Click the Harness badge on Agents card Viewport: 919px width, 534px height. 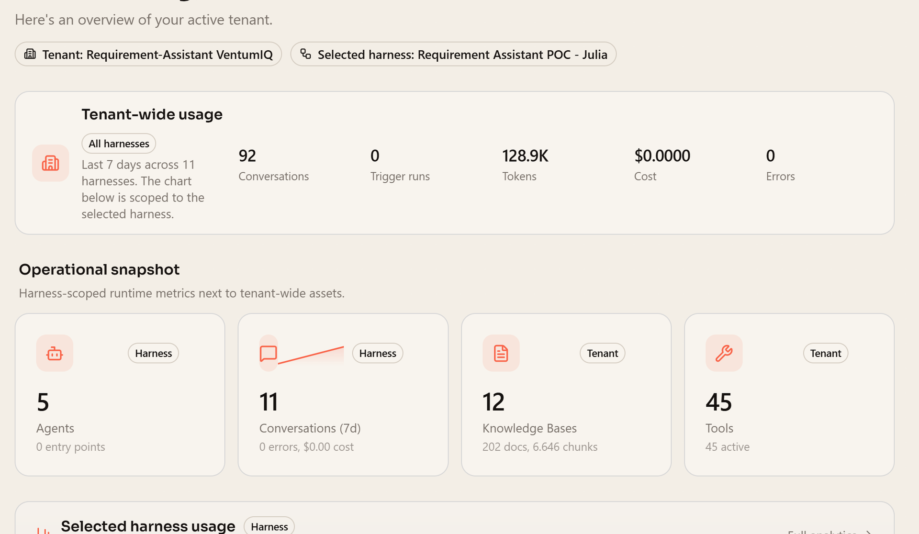pos(153,353)
